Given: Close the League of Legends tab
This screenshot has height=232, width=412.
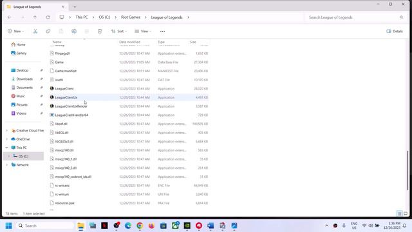Looking at the screenshot, I should 63,7.
